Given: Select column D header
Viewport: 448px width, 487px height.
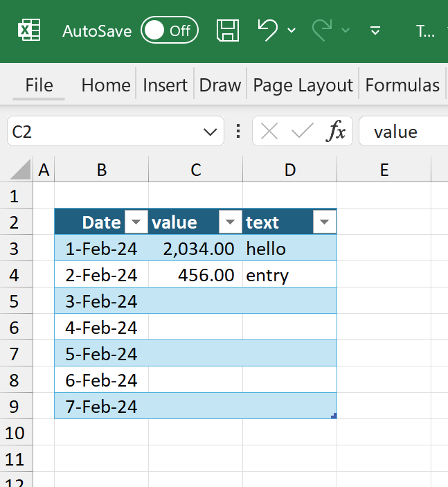Looking at the screenshot, I should pyautogui.click(x=290, y=170).
